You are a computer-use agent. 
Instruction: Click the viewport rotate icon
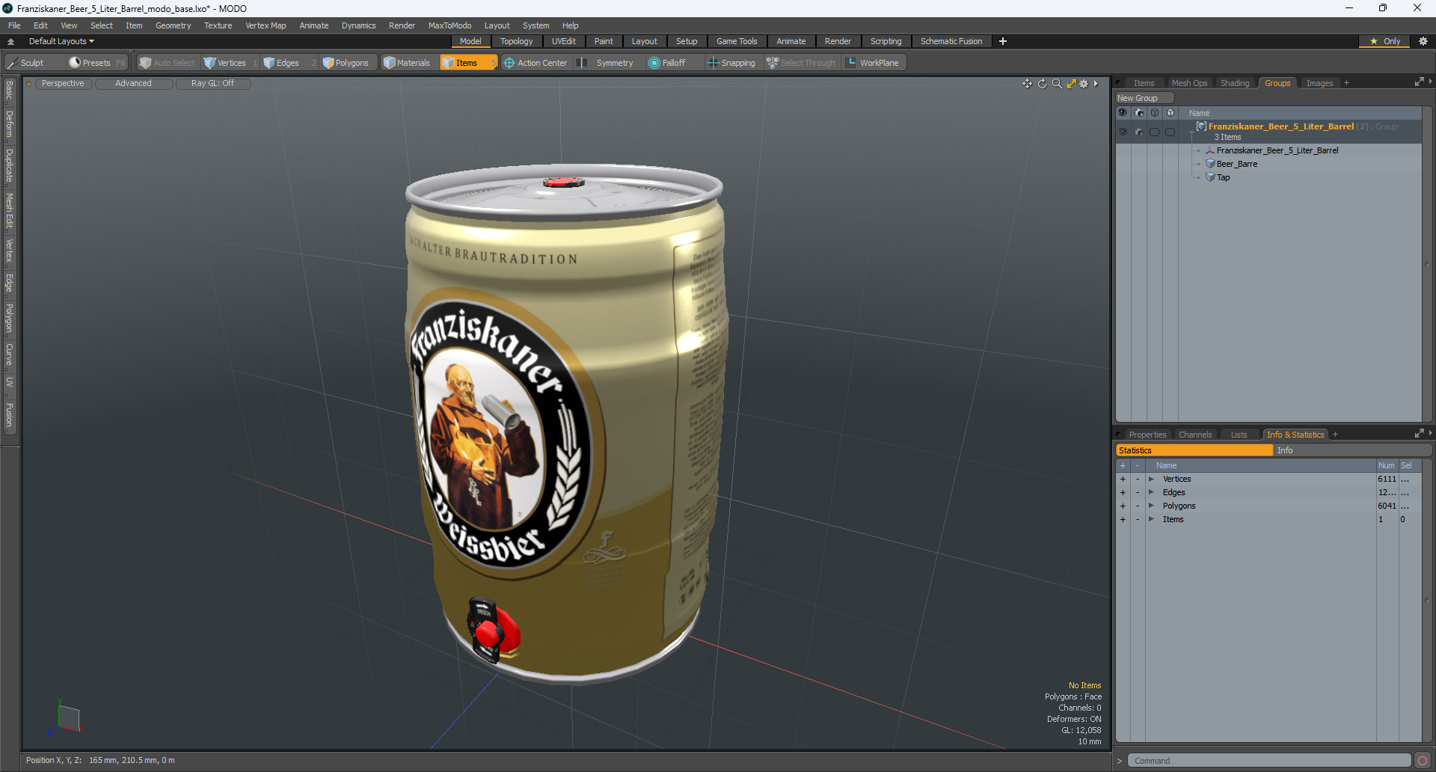click(1042, 84)
